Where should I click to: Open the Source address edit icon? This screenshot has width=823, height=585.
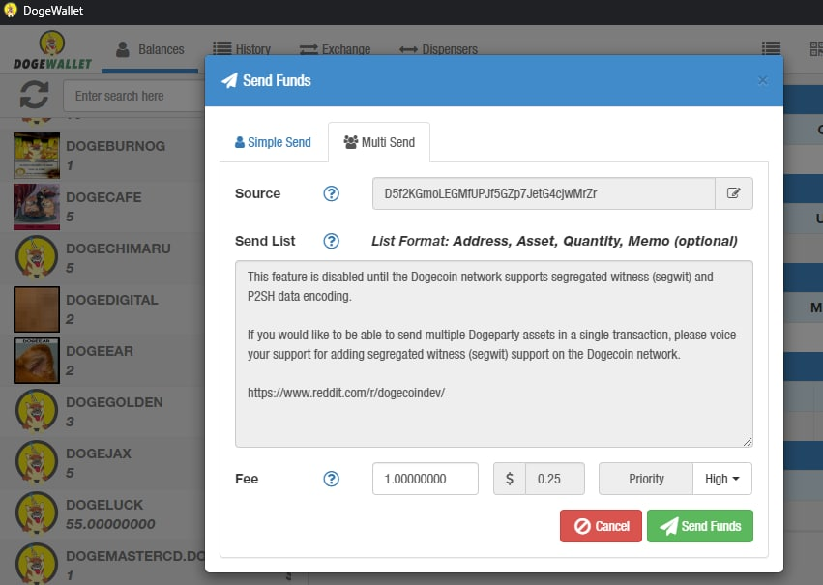(x=733, y=193)
